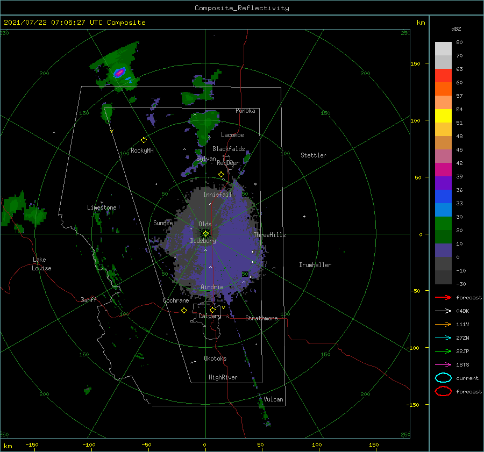Viewport: 484px width, 452px height.
Task: Click the Drumheller city label
Action: click(315, 265)
